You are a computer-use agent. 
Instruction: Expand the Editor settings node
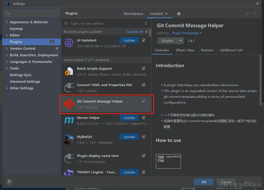pyautogui.click(x=7, y=35)
